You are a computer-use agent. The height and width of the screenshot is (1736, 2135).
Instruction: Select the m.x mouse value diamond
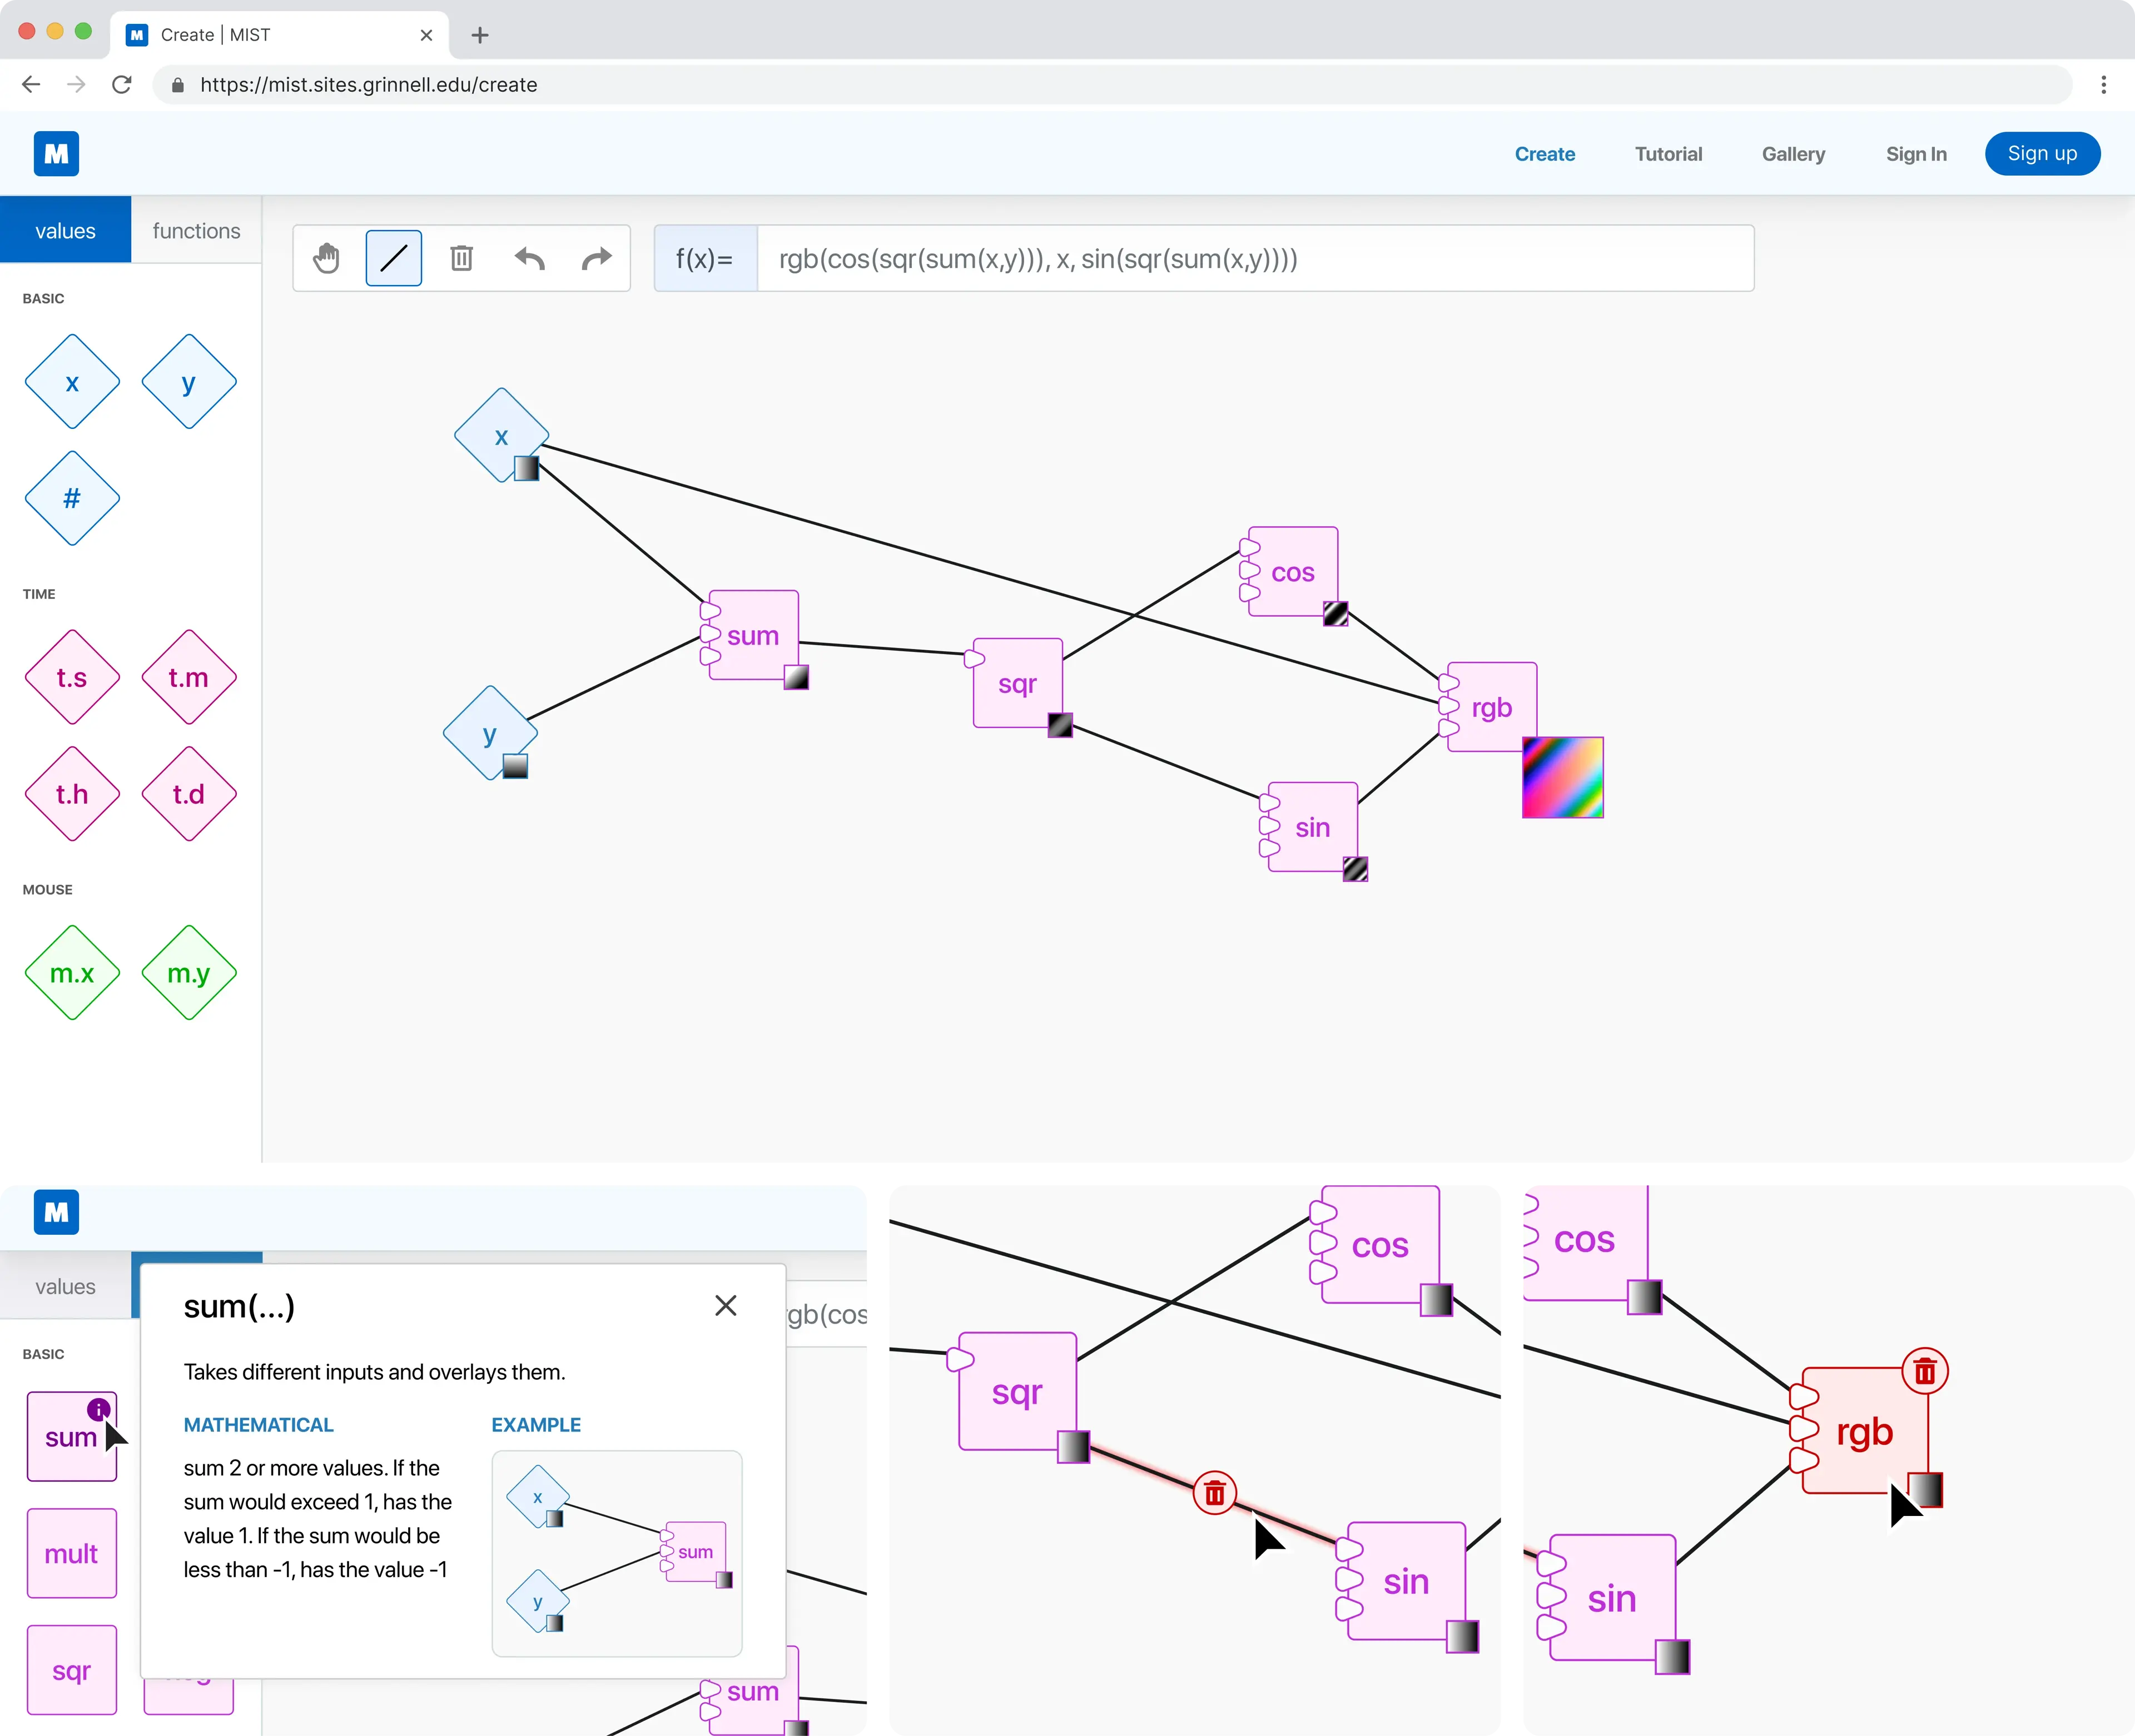[x=72, y=973]
